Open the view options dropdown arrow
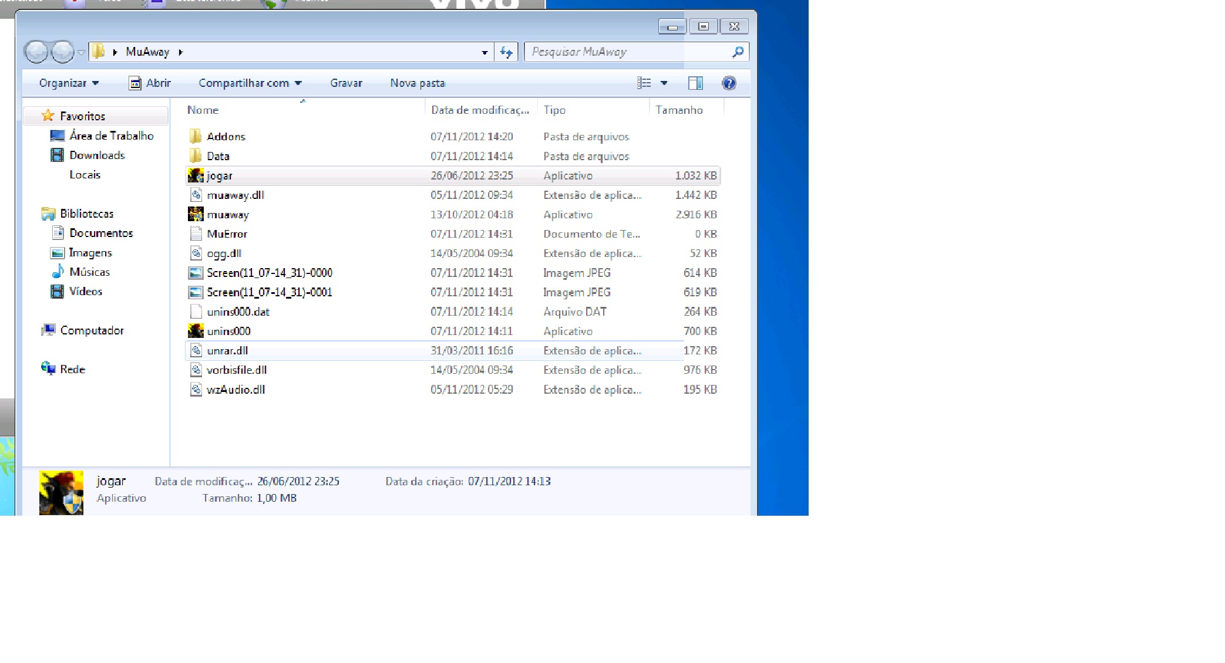Viewport: 1225px width, 663px height. point(664,83)
